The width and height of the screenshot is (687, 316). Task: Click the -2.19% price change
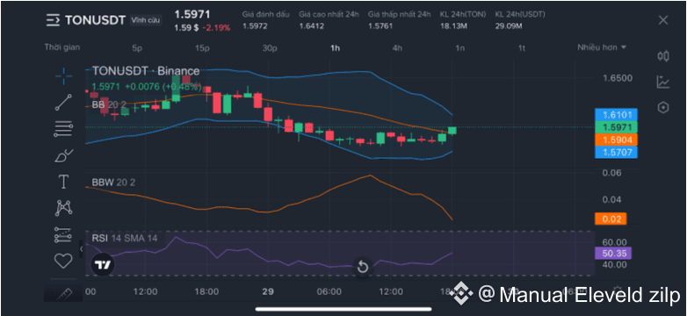coord(216,27)
